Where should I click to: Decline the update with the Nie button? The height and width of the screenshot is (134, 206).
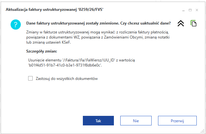pos(136,121)
